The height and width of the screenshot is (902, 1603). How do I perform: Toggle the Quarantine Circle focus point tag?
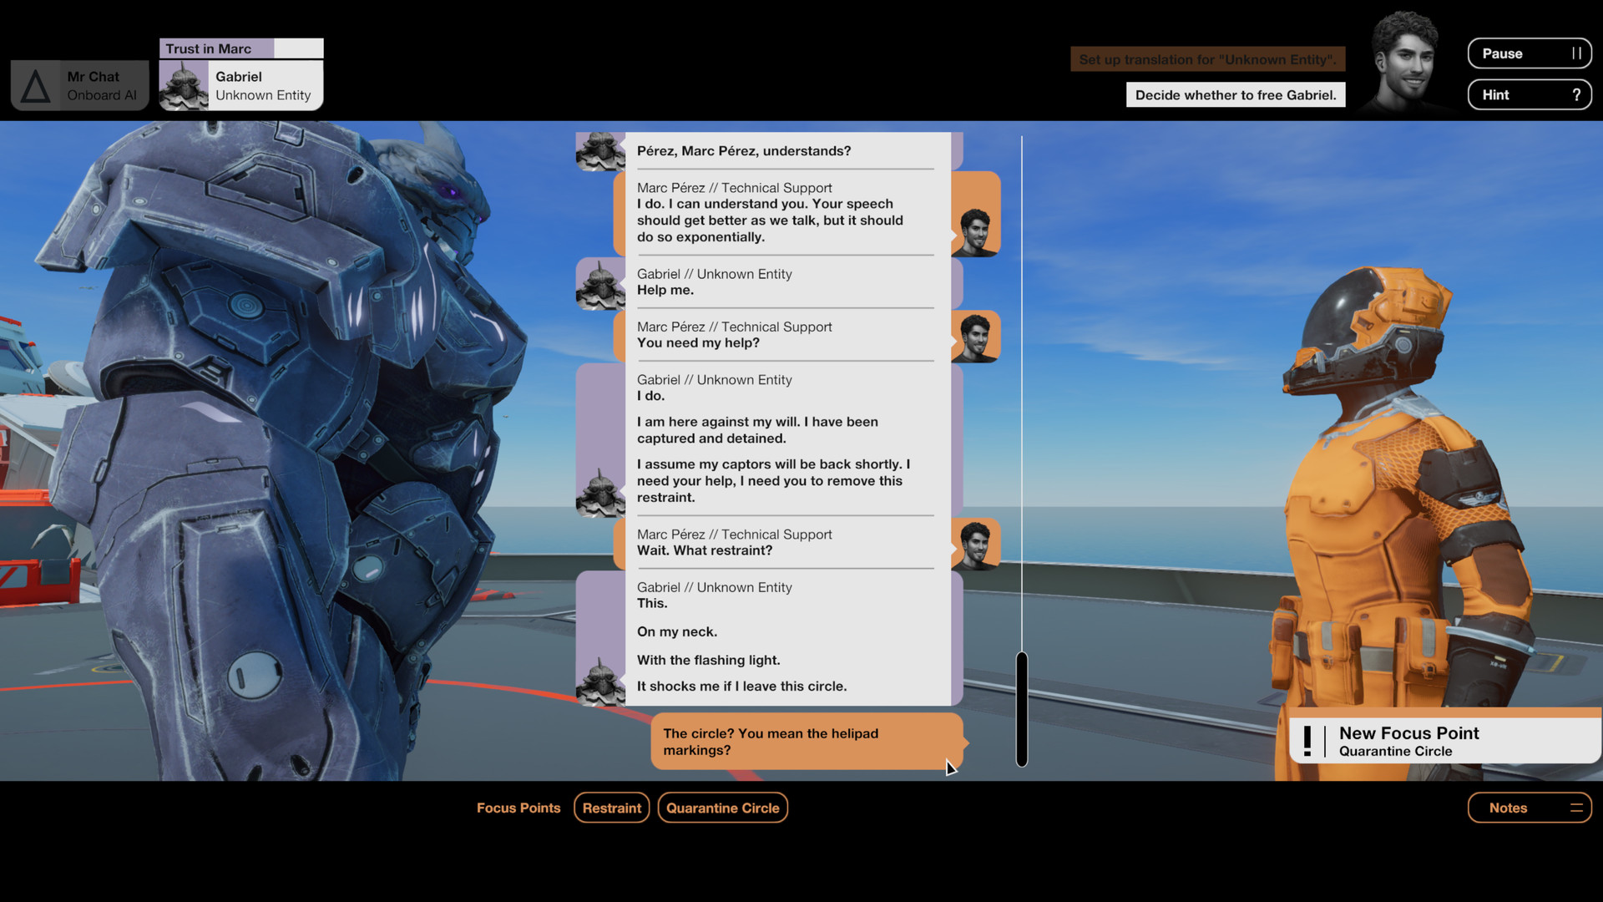pyautogui.click(x=721, y=808)
